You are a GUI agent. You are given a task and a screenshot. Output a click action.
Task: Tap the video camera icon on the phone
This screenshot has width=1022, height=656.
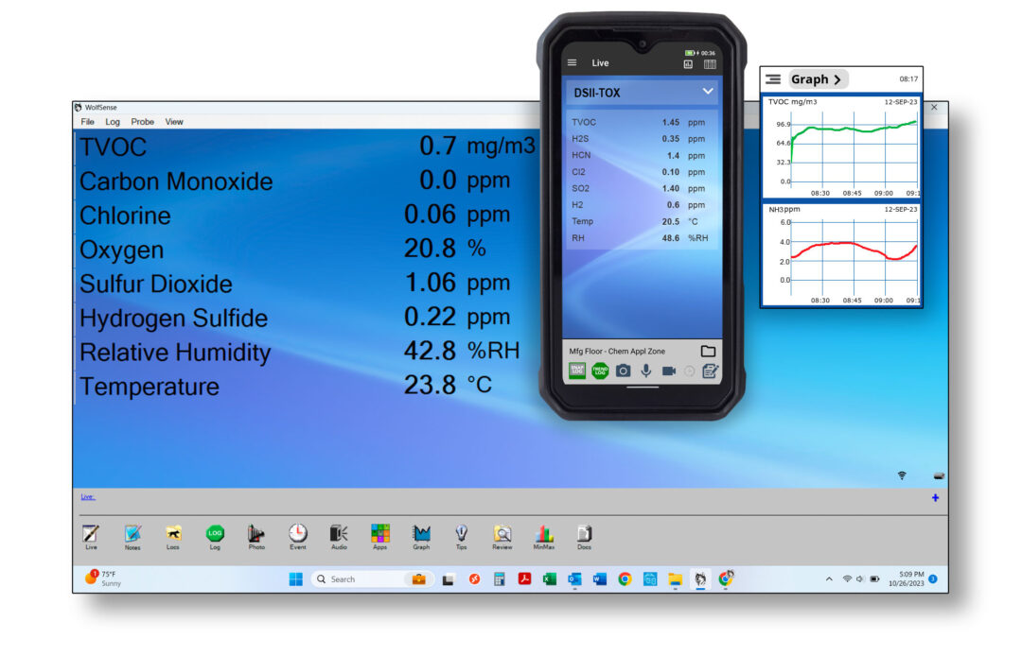(668, 370)
